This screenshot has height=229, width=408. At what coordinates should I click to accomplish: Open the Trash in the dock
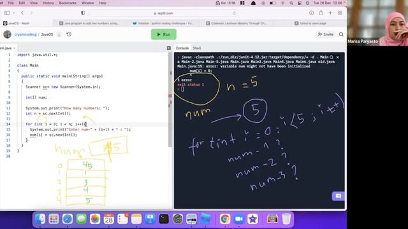click(286, 219)
